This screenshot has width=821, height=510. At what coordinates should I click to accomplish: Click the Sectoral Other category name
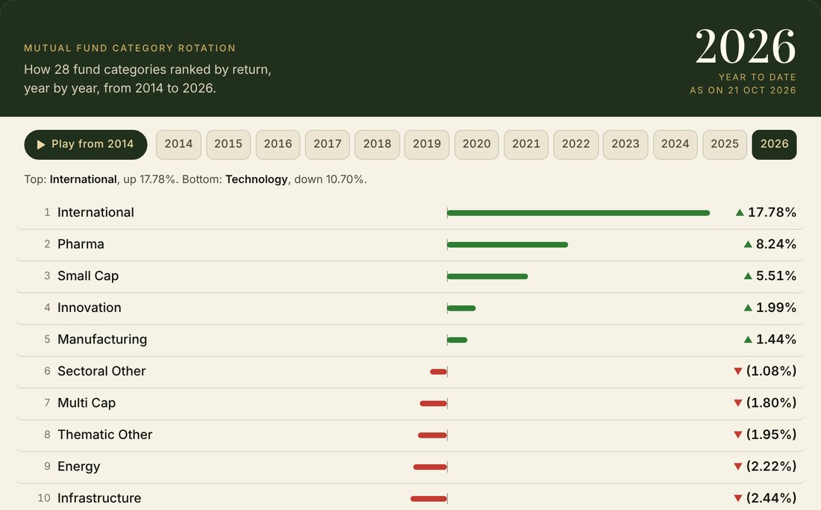(x=102, y=371)
